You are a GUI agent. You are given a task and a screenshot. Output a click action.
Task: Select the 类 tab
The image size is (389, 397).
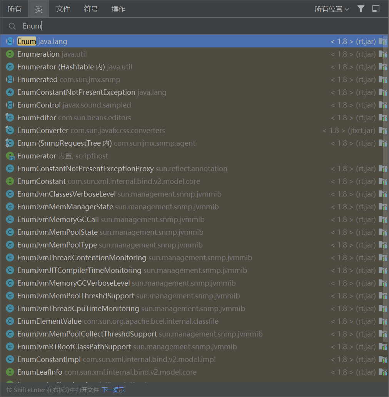coord(38,9)
